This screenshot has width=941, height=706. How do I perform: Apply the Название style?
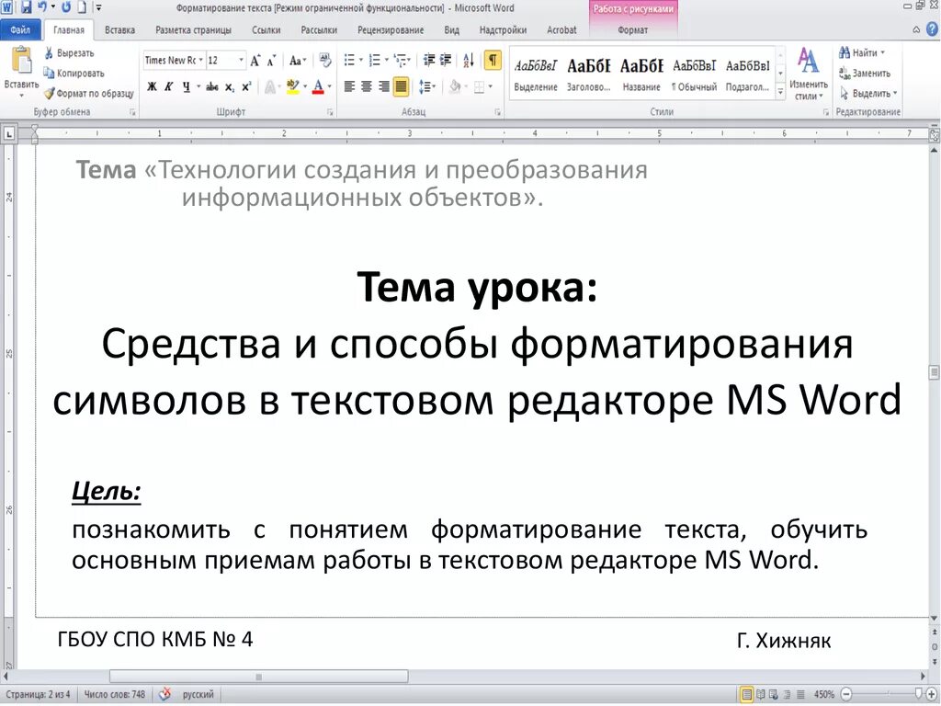pos(641,74)
